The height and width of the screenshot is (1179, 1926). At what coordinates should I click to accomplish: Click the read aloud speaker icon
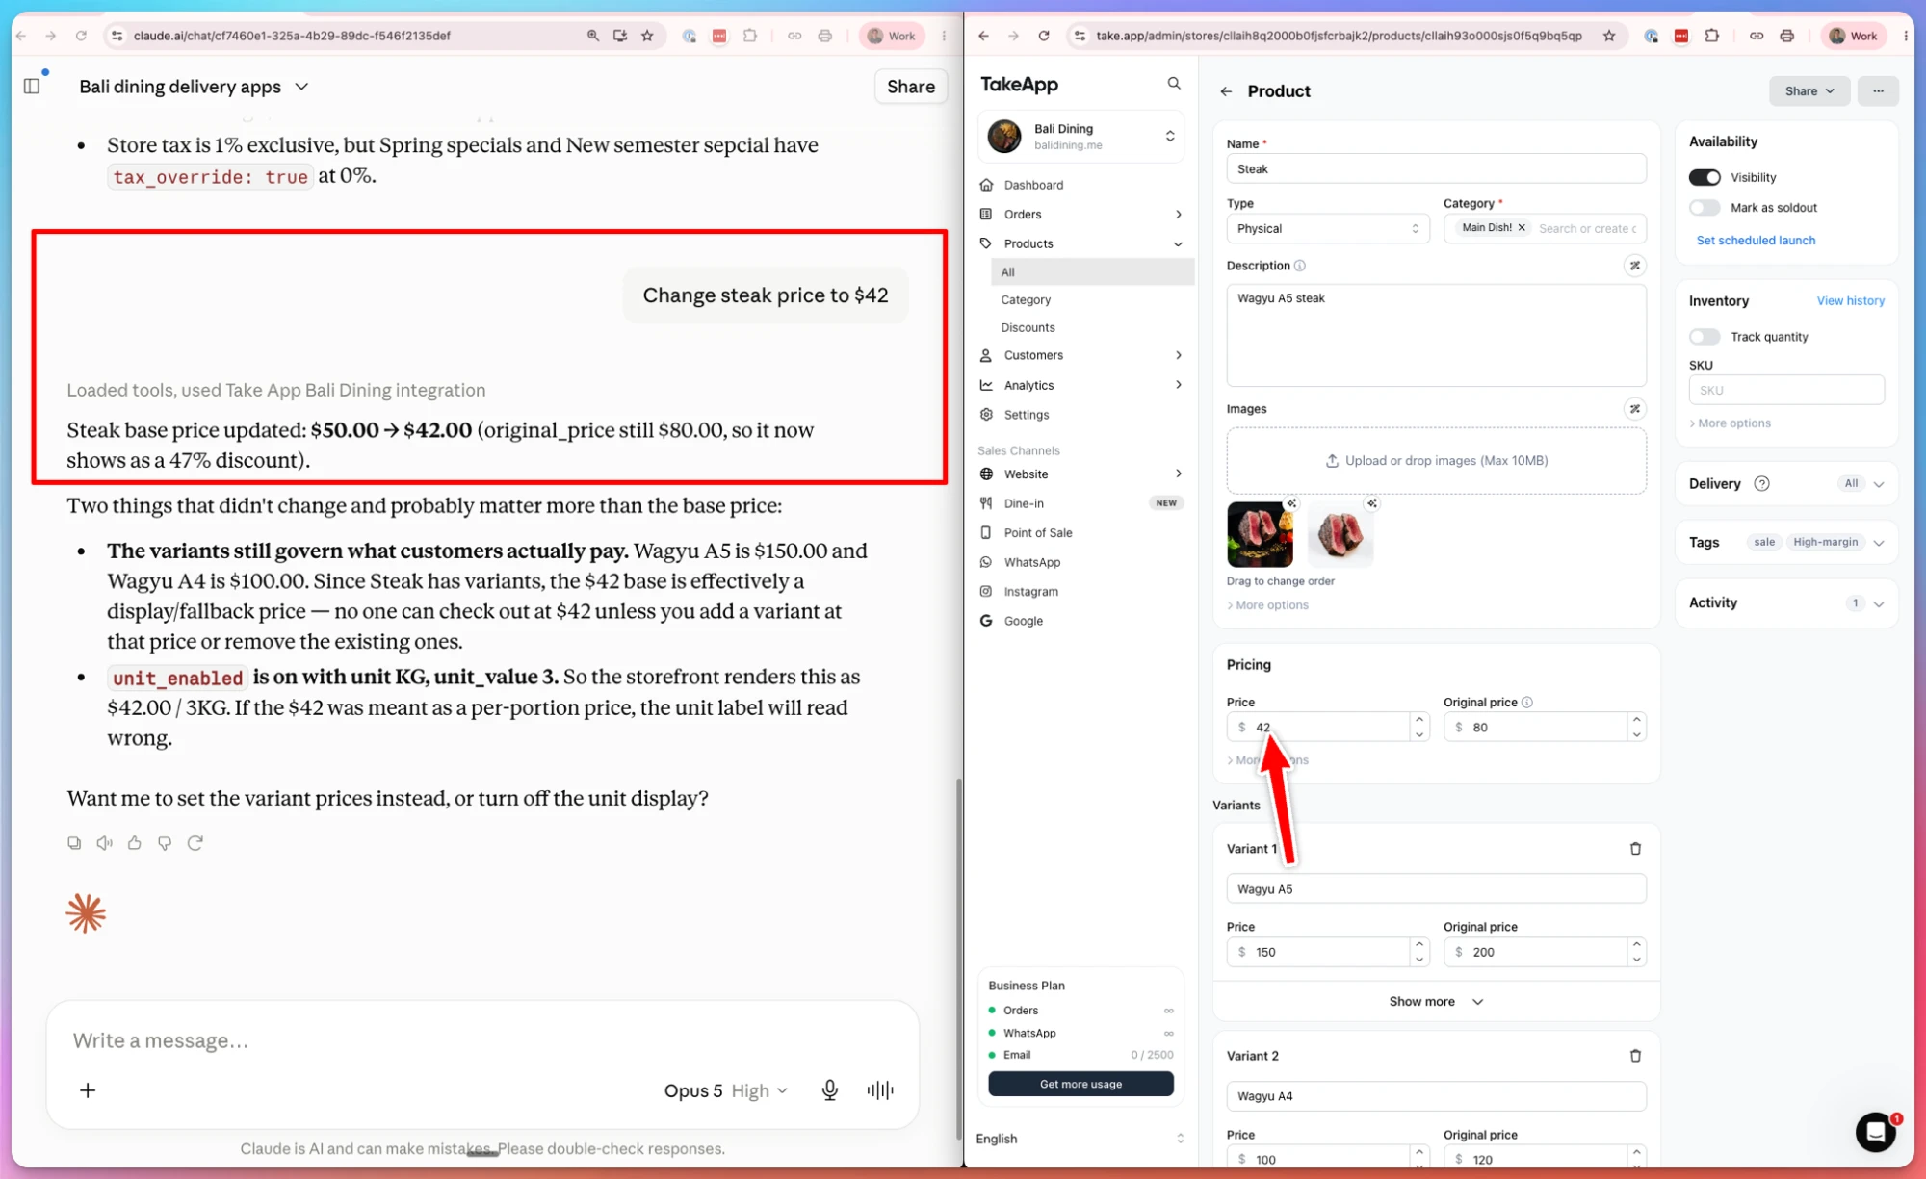coord(104,843)
